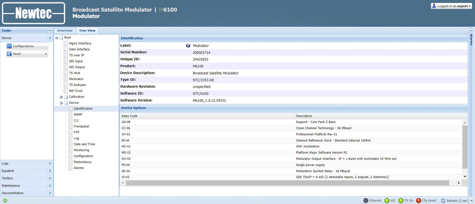Open the Configurations icon button
475x204 pixels.
[x=9, y=46]
